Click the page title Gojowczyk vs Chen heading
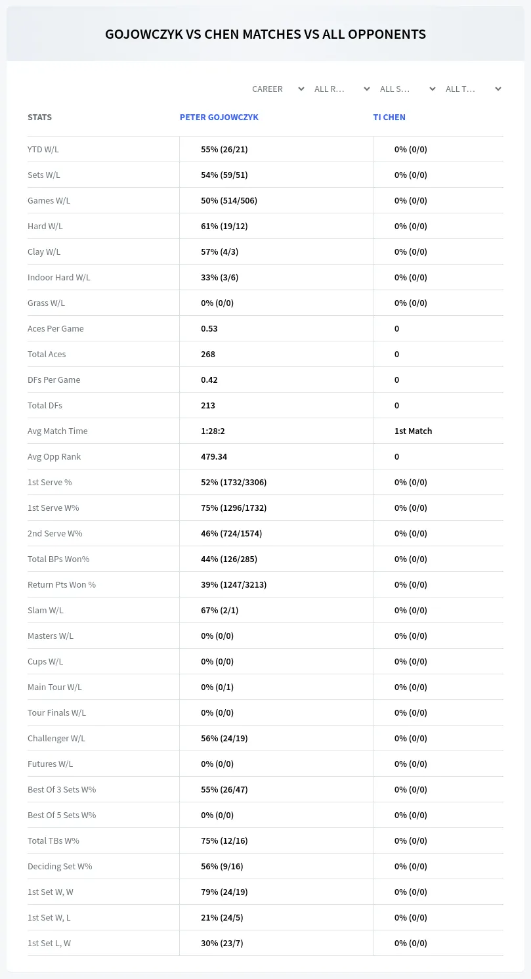 pos(265,34)
